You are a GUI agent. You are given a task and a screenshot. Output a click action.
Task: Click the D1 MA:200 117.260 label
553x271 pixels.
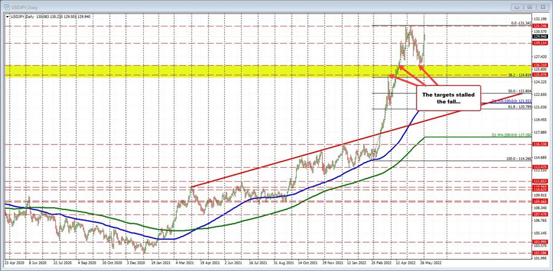(512, 135)
